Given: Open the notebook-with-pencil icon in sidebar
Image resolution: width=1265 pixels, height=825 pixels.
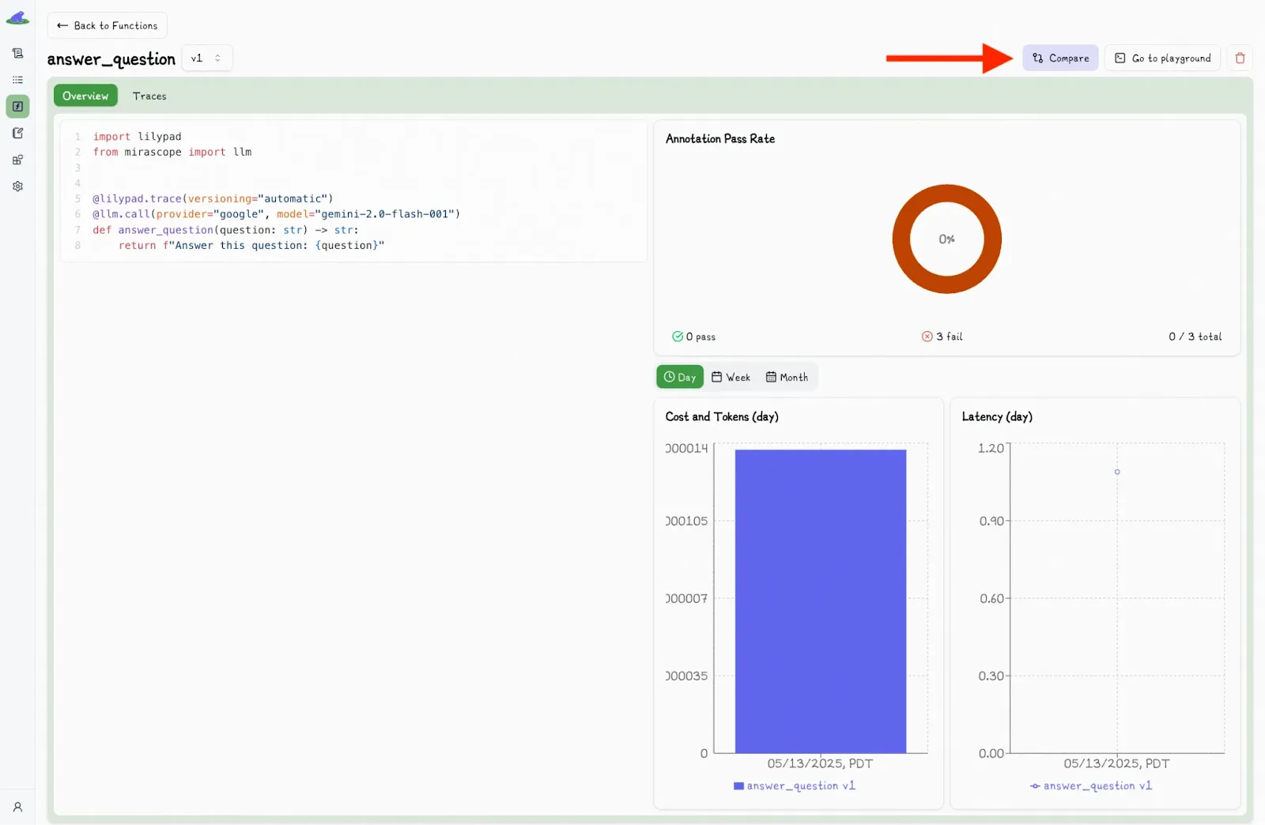Looking at the screenshot, I should pyautogui.click(x=17, y=133).
